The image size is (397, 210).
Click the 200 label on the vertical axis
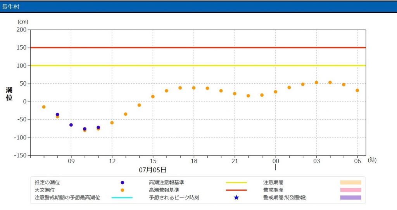22,29
